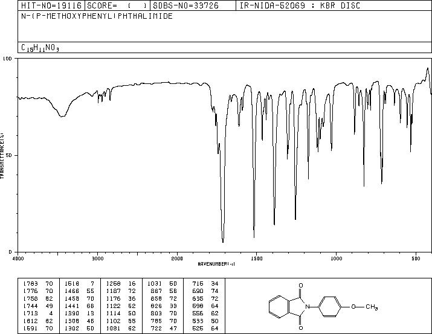Click peak table entry 722
The image size is (432, 334).
point(156,328)
